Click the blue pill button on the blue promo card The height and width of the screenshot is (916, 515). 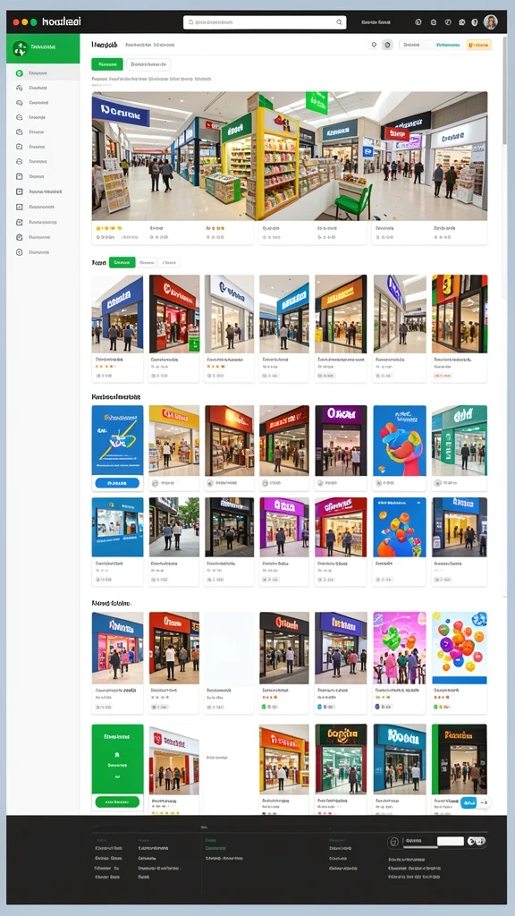click(x=117, y=482)
